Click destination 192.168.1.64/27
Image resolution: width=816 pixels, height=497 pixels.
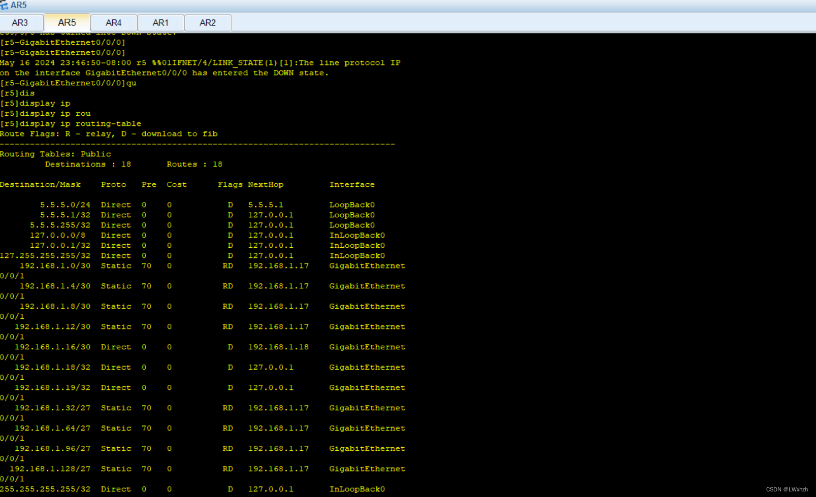(52, 428)
